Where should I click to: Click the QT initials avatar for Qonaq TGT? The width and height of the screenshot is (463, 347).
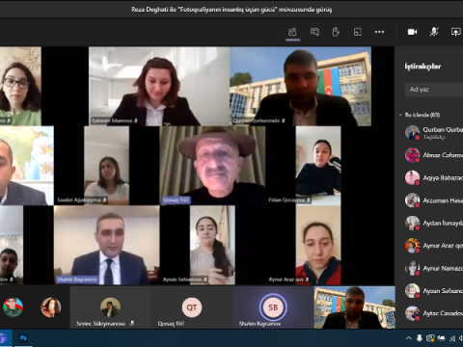[192, 307]
